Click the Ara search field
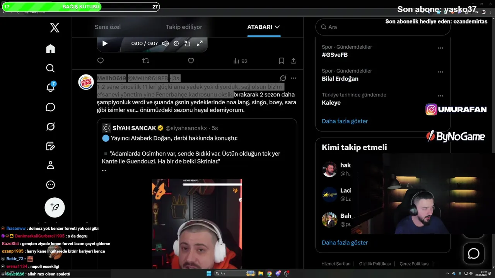 [x=383, y=27]
